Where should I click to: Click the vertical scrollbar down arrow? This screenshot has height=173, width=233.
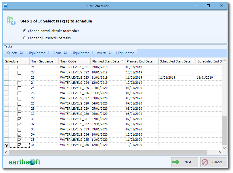224,147
